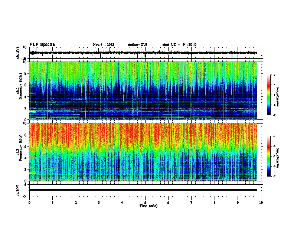Click the log(PSD) unit label beside the ch.1 color bar
Screen dimensions: 294x227
[278, 96]
